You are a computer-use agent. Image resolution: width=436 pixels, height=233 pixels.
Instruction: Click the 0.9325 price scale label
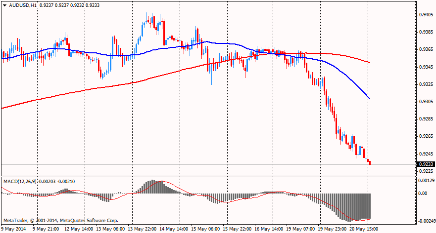[426, 84]
